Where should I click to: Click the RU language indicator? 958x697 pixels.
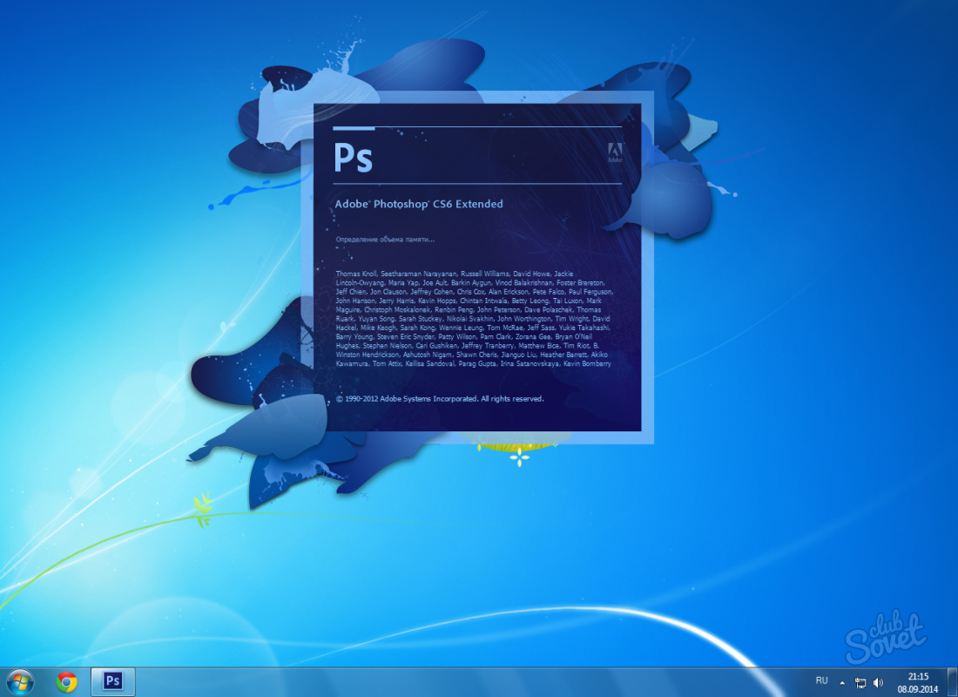[822, 680]
